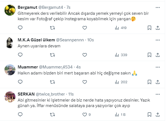View analytics showing 419 views
167x121 pixels.
point(120,28)
